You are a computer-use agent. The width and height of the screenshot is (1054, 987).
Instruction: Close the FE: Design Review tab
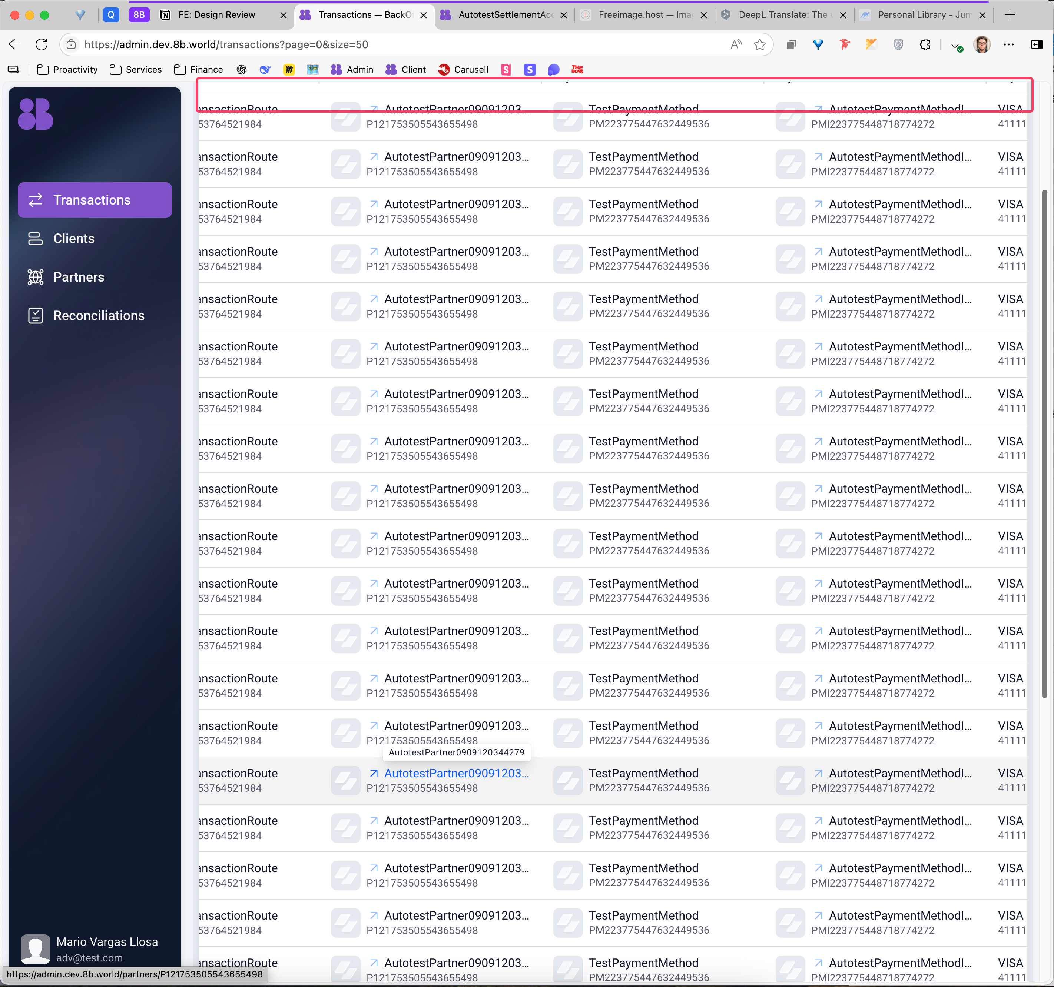tap(284, 15)
